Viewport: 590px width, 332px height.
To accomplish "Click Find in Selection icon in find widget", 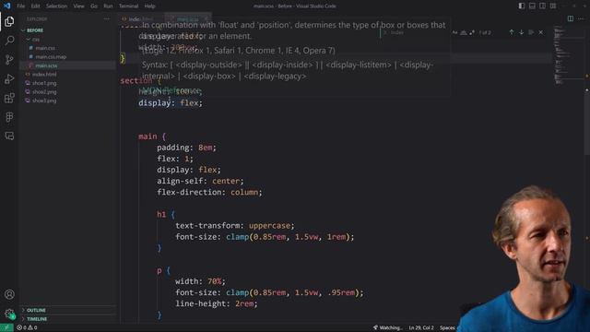I will (531, 32).
